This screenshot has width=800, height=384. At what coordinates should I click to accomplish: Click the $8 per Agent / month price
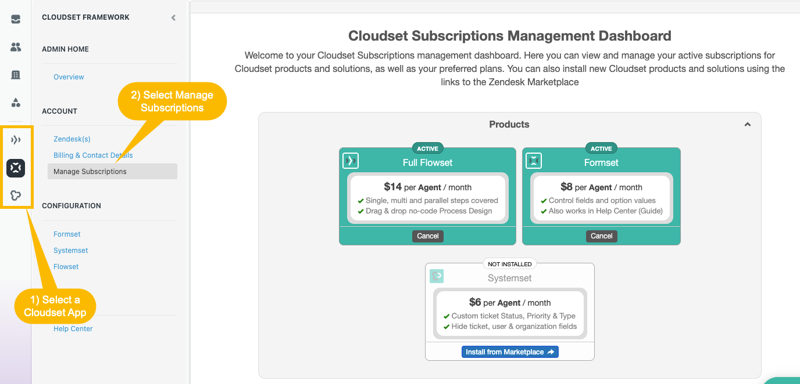click(x=601, y=187)
